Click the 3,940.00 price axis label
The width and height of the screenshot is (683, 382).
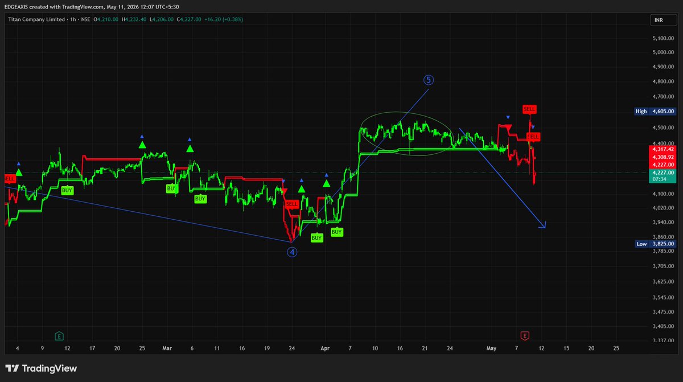663,223
